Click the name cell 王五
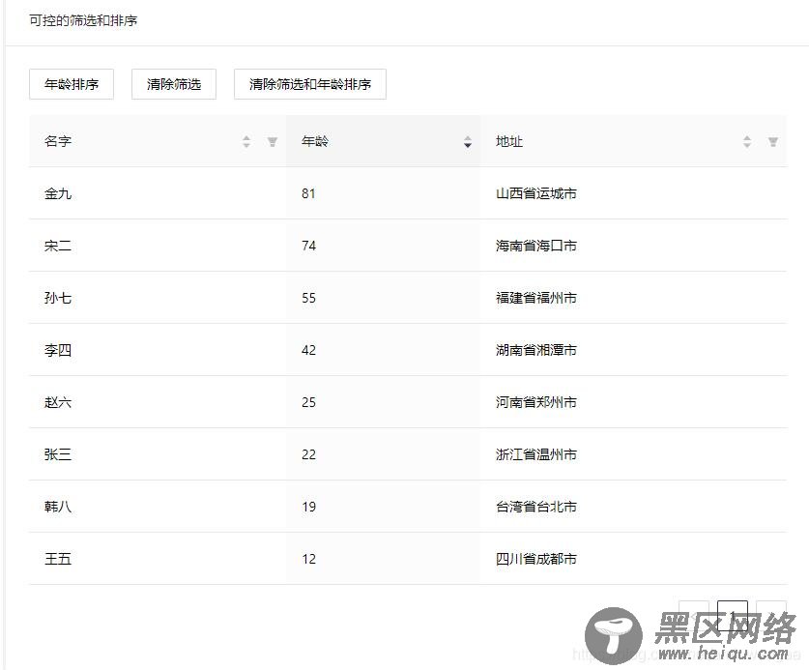809x670 pixels. pos(58,559)
